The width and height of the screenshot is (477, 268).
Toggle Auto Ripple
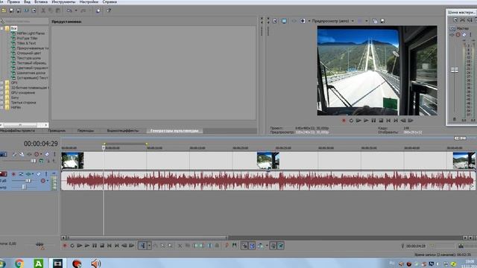260,246
